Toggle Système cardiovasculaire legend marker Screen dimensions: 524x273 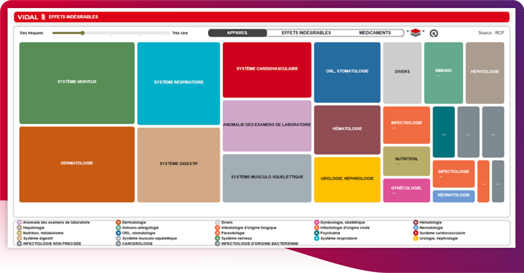(416, 233)
